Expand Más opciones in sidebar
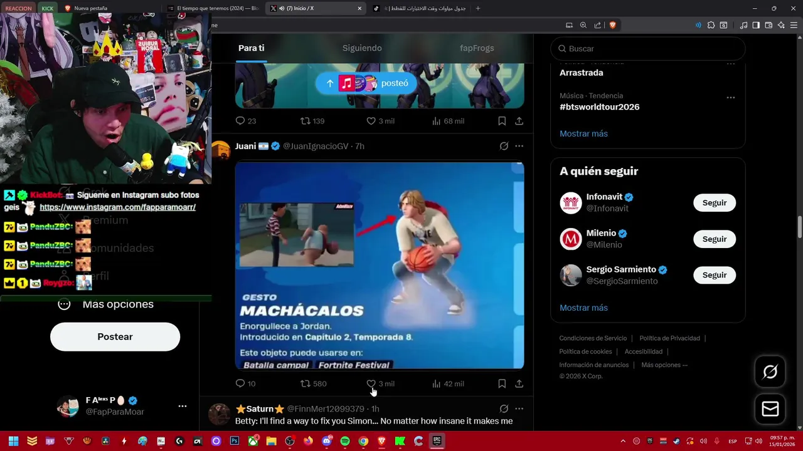 click(x=106, y=304)
